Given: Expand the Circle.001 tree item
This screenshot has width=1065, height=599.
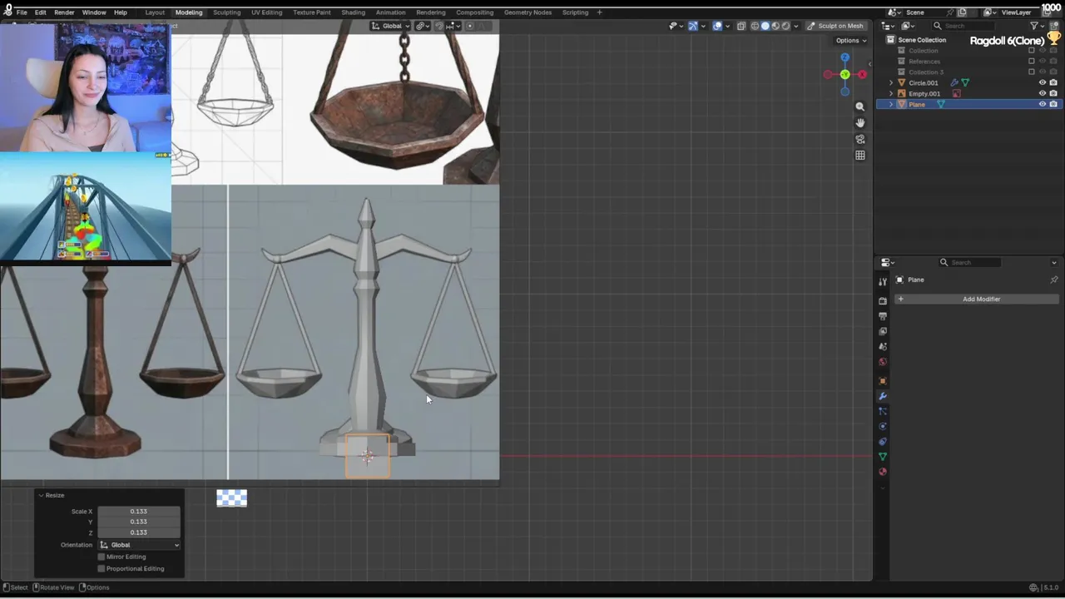Looking at the screenshot, I should coord(891,82).
